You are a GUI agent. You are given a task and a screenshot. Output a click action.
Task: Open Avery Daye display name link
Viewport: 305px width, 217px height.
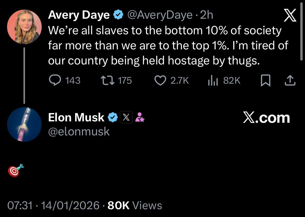point(79,15)
